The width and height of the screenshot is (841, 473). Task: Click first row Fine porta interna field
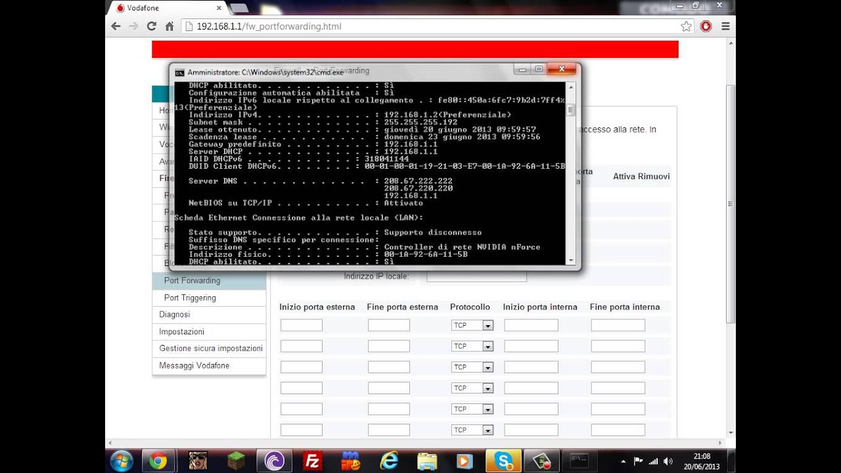point(618,325)
